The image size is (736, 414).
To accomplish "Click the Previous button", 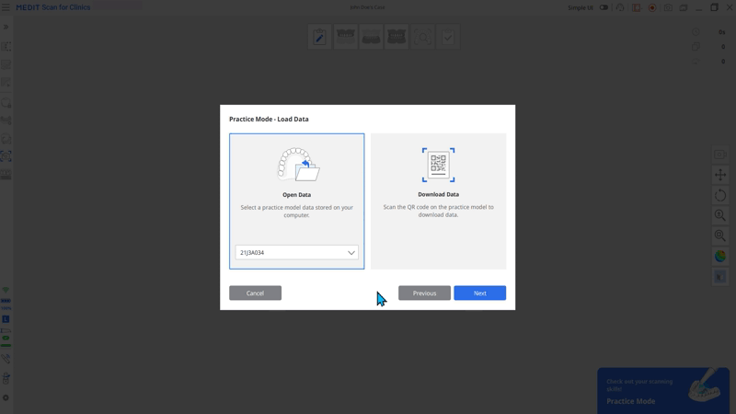I will [424, 293].
